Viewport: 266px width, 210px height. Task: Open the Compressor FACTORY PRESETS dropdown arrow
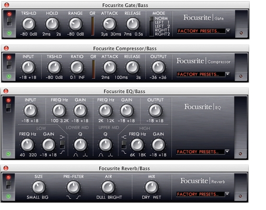coord(227,74)
